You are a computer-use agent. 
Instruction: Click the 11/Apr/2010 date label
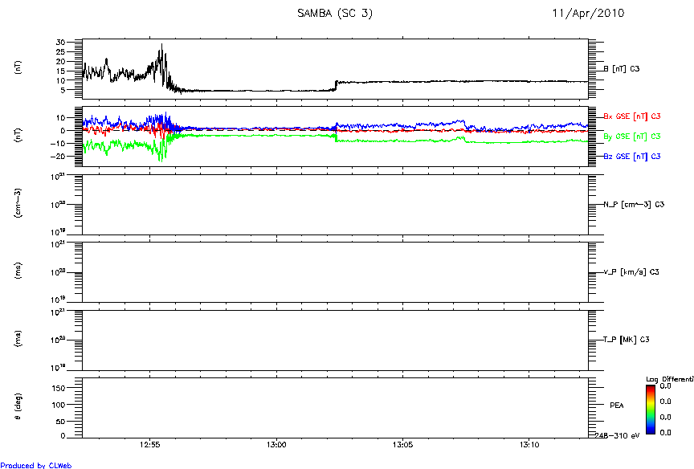[x=588, y=14]
